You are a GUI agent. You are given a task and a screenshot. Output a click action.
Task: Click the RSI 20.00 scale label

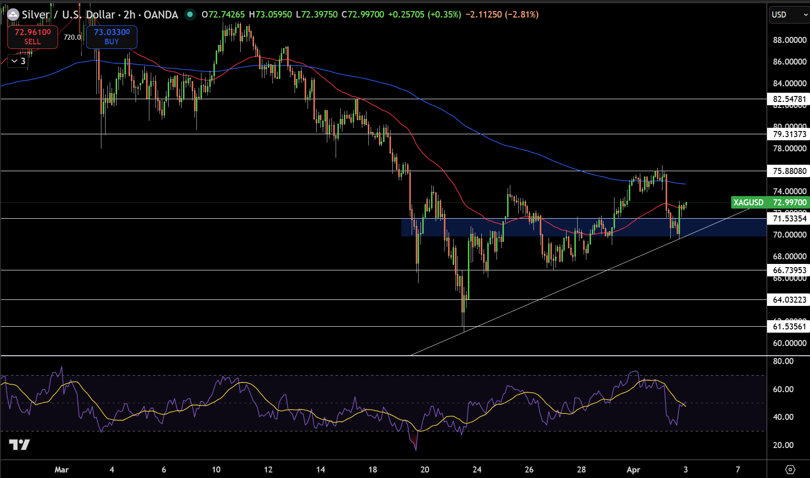coord(783,445)
